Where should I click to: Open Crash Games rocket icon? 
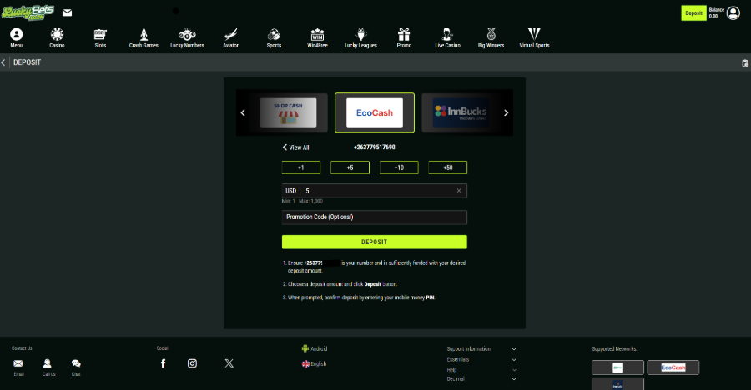point(144,37)
